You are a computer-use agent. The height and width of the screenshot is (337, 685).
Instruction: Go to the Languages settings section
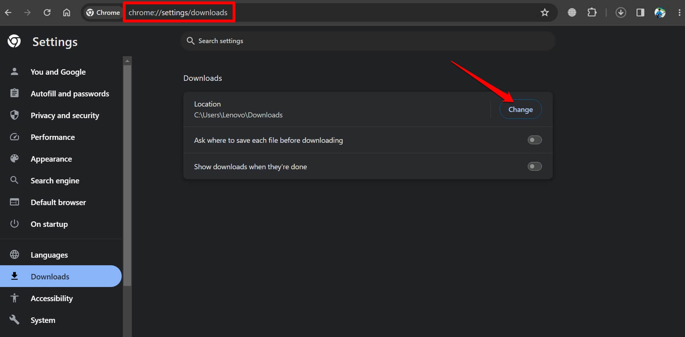[49, 255]
